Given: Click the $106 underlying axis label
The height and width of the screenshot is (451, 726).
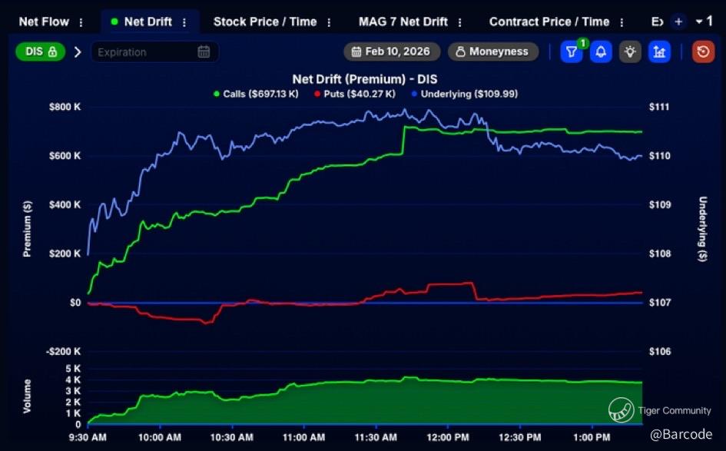Looking at the screenshot, I should pyautogui.click(x=660, y=351).
